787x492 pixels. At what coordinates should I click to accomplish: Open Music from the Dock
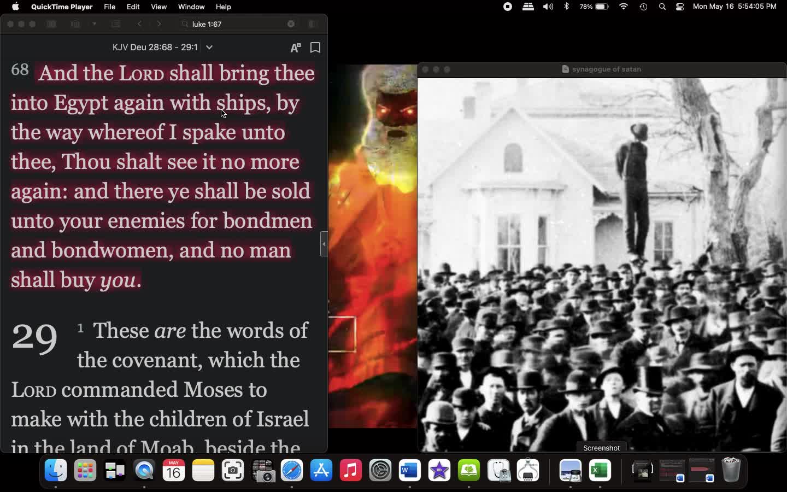pyautogui.click(x=351, y=470)
